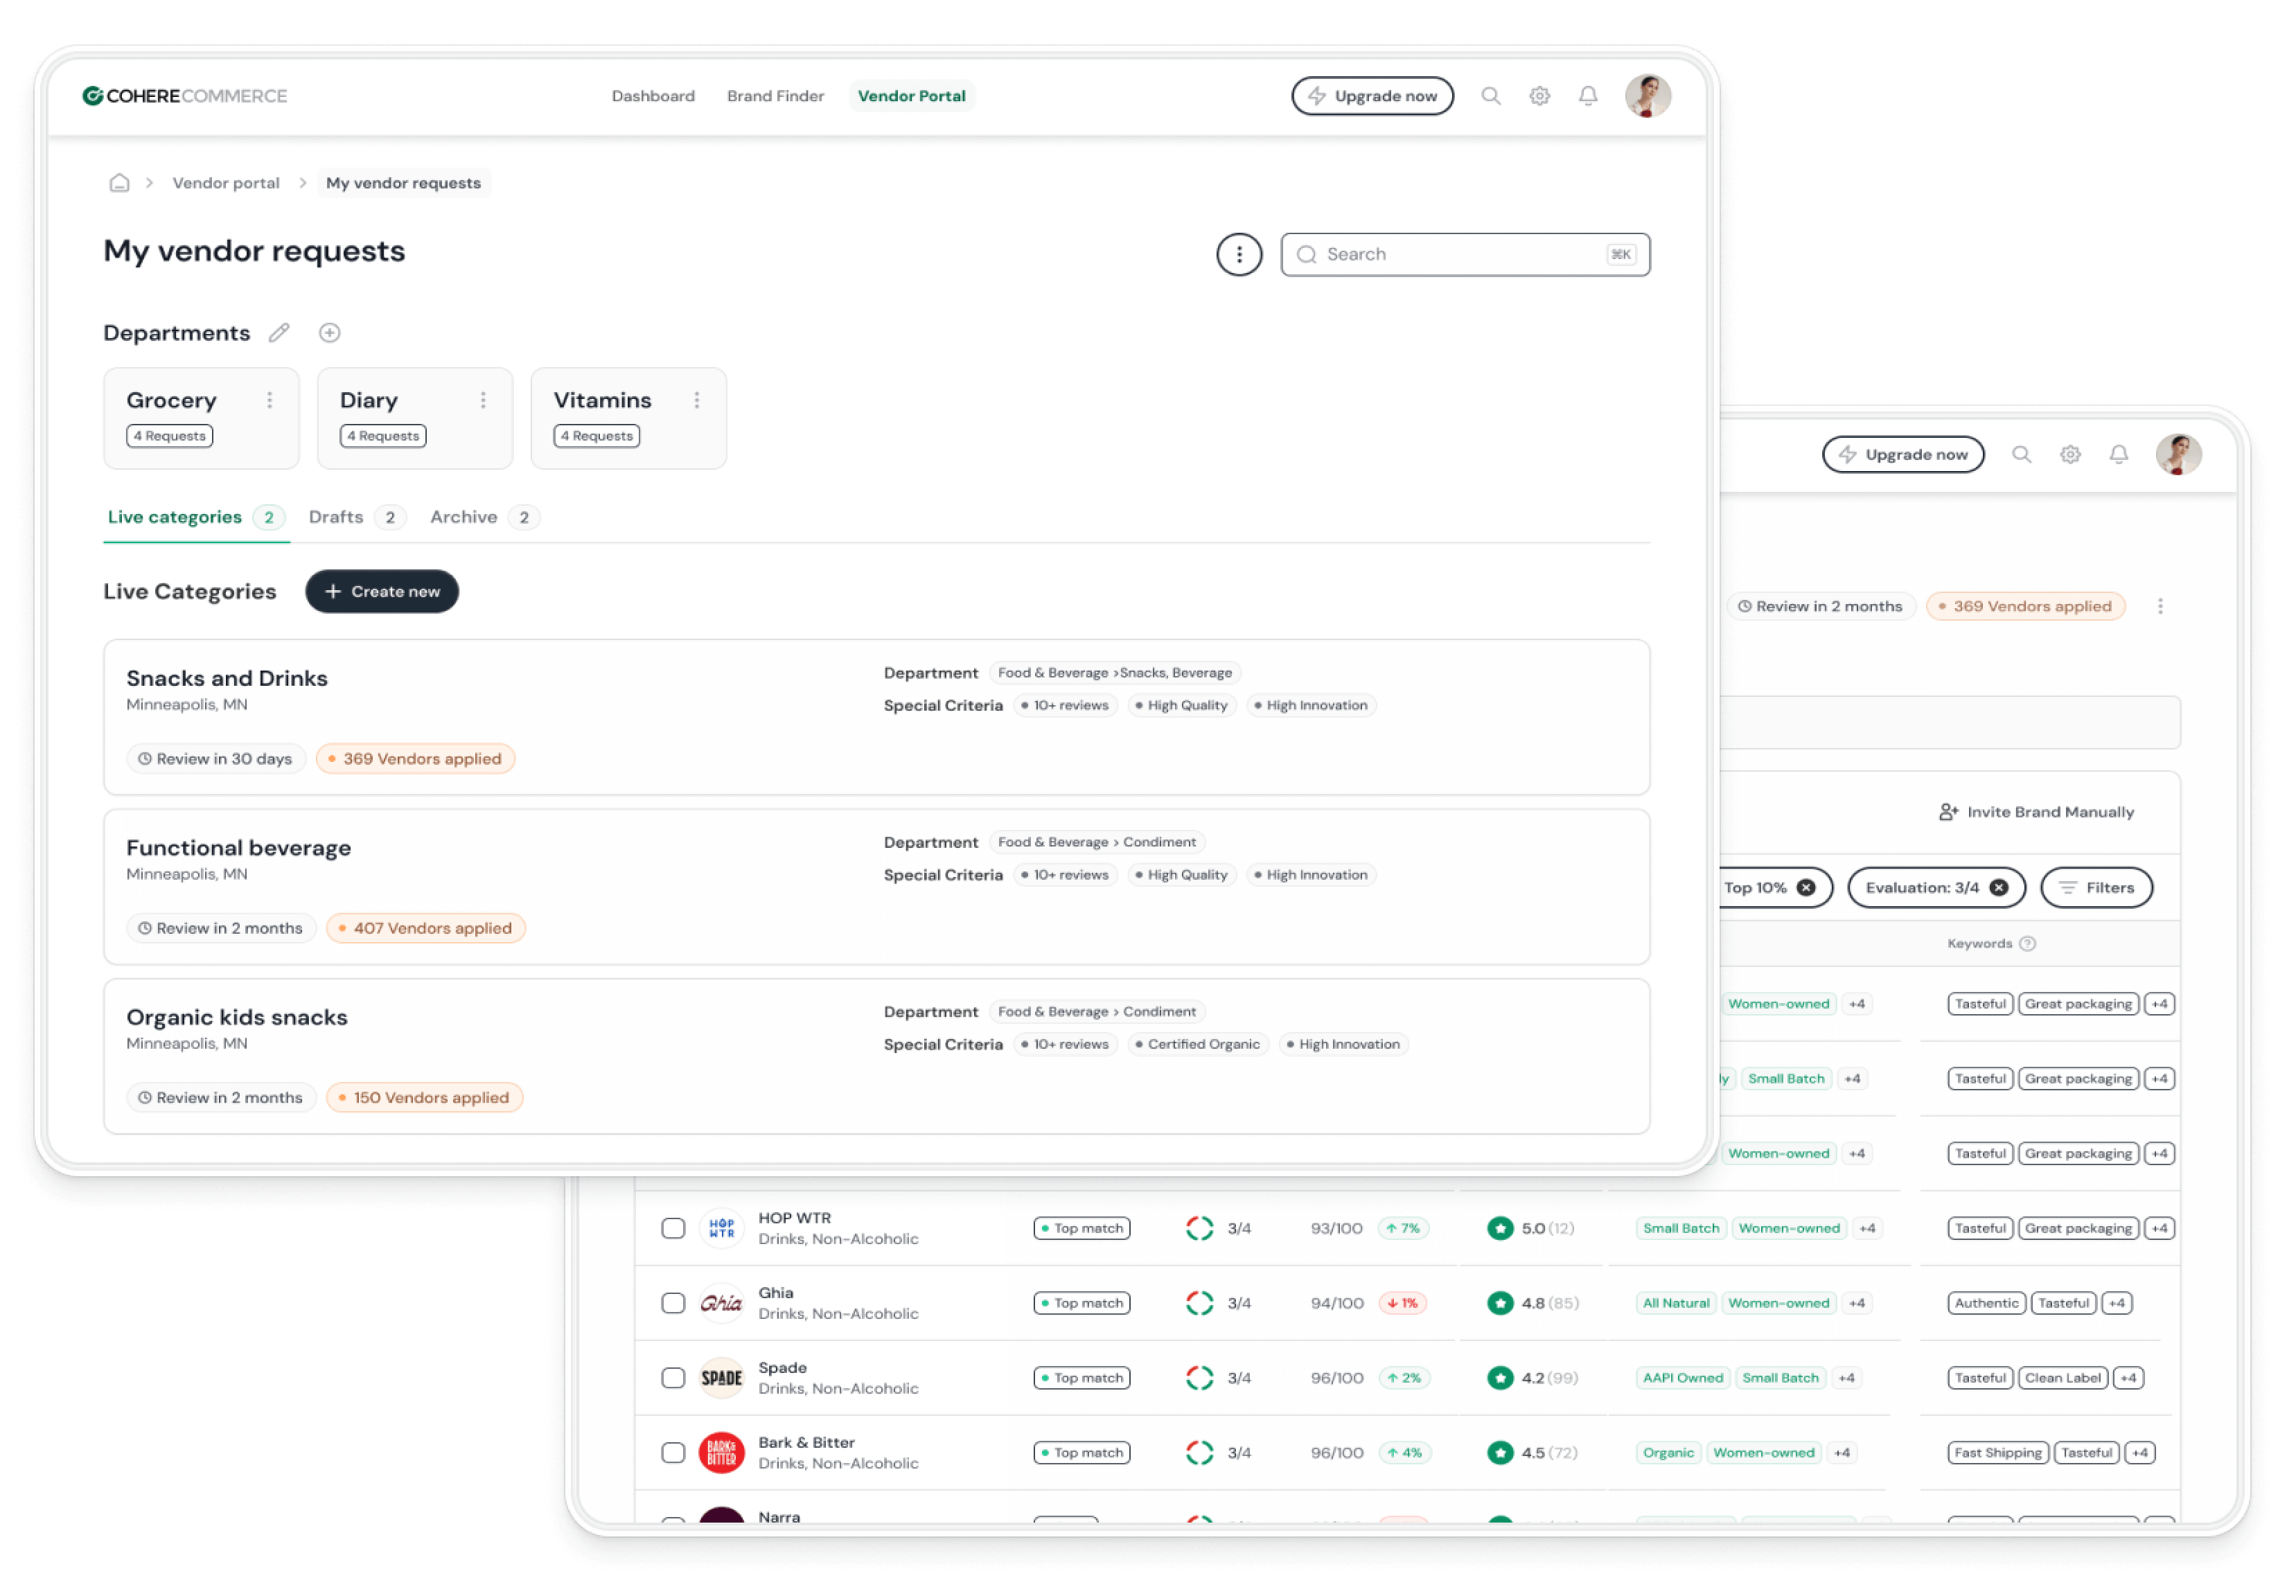Open Vitamins department options menu

pyautogui.click(x=697, y=400)
